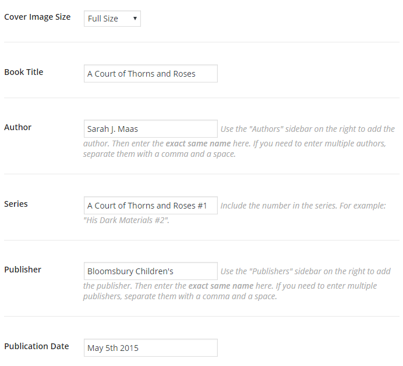Click the Book Title input field
403x366 pixels.
[150, 74]
